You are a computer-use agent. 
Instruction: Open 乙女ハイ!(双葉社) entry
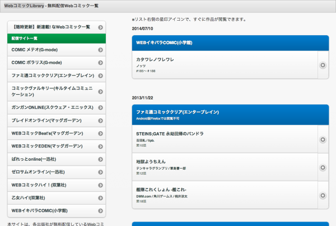pos(57,198)
